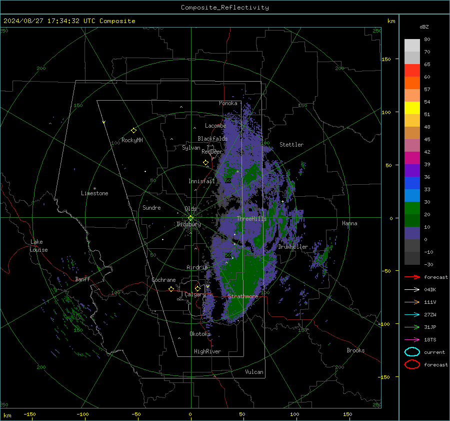Click yellow diamond at radar center near Olds

pos(190,218)
